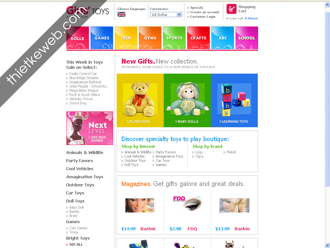The height and width of the screenshot is (248, 330).
Task: Click SEE ALL in the sidebar
Action: click(x=76, y=244)
